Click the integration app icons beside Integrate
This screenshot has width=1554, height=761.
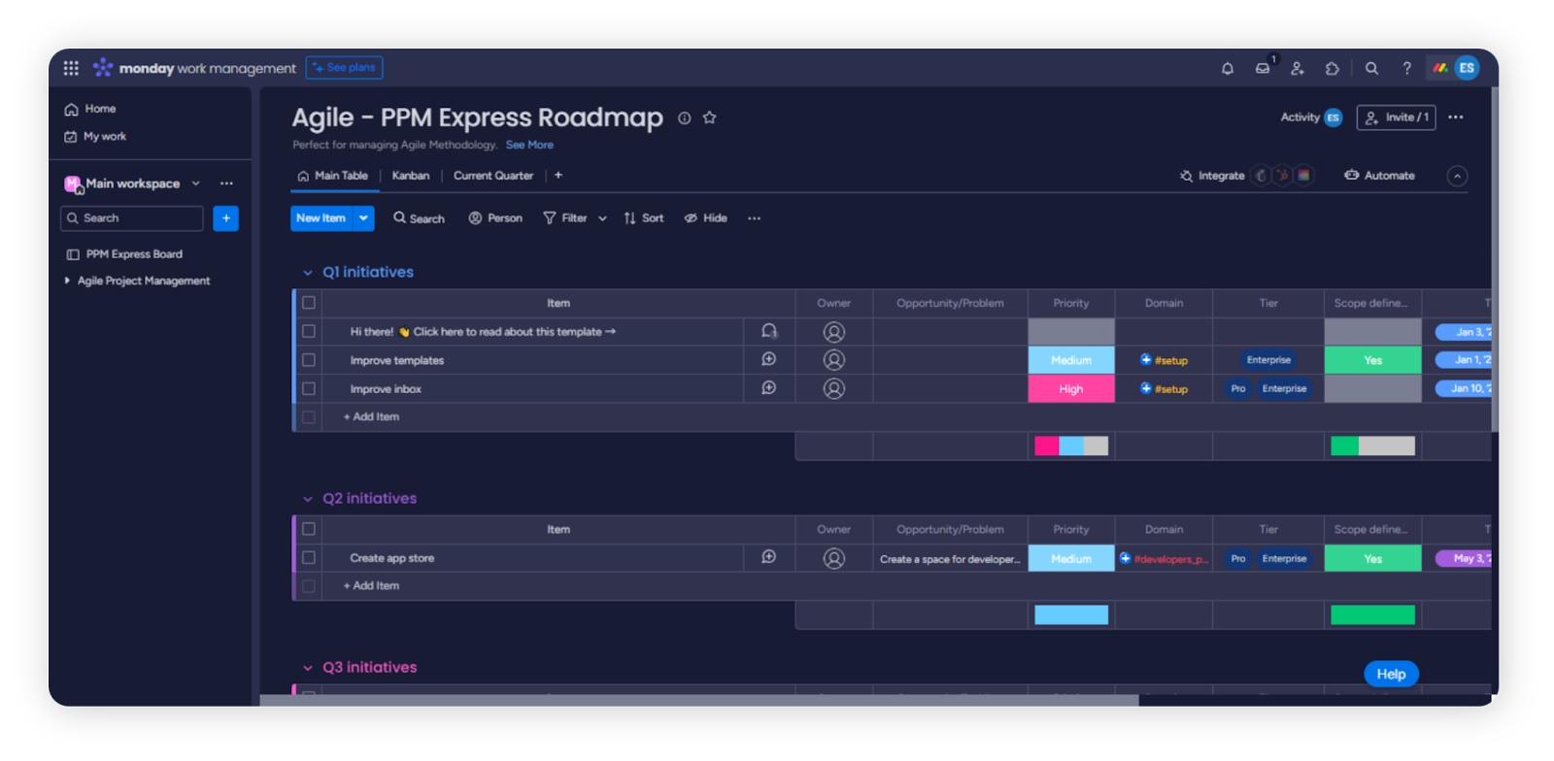(1282, 176)
